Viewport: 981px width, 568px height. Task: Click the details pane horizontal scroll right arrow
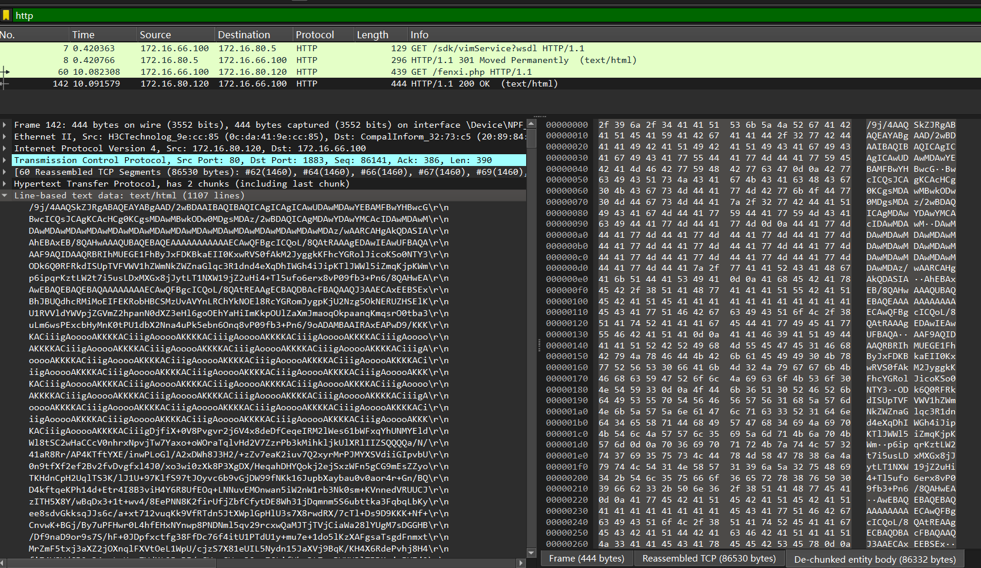coord(521,563)
